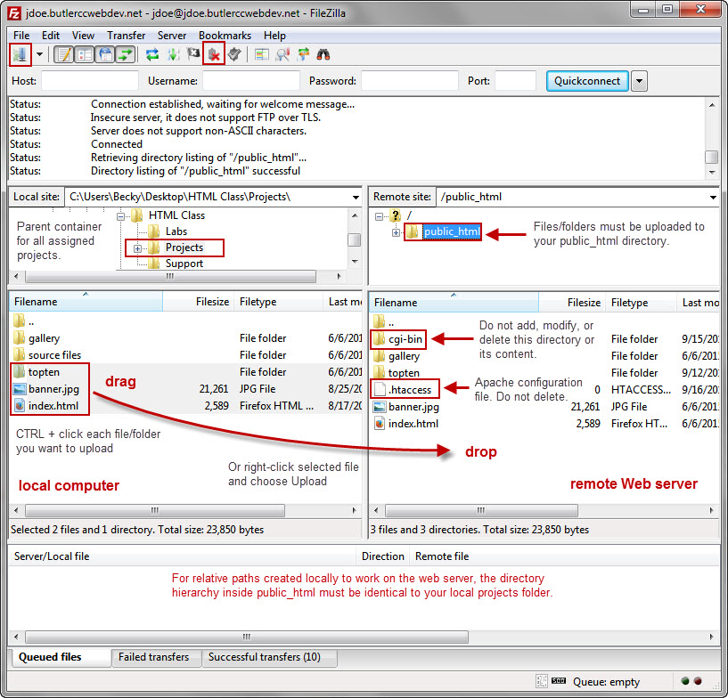
Task: Open the Site Manager
Action: pyautogui.click(x=20, y=54)
